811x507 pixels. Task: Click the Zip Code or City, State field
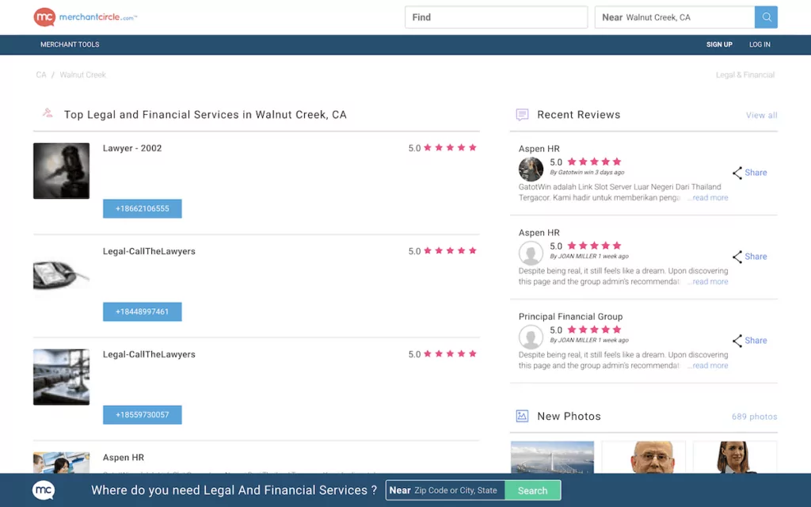(445, 490)
